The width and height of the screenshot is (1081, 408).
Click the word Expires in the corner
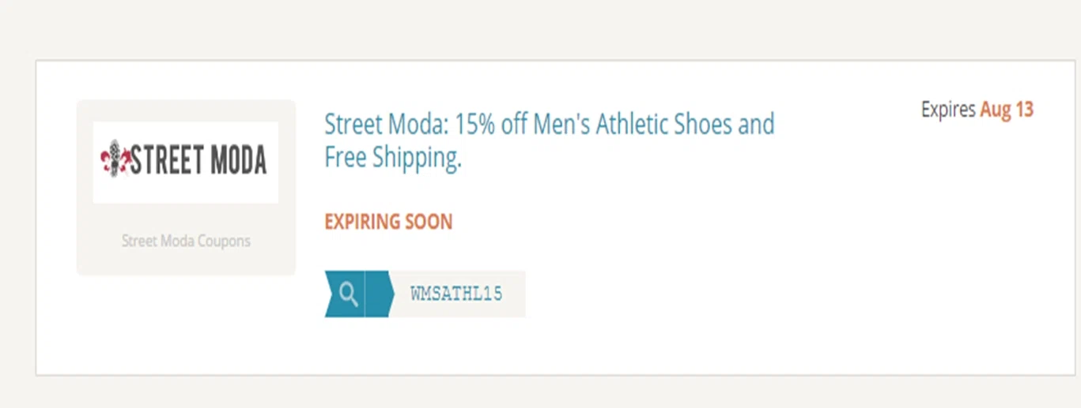click(948, 110)
